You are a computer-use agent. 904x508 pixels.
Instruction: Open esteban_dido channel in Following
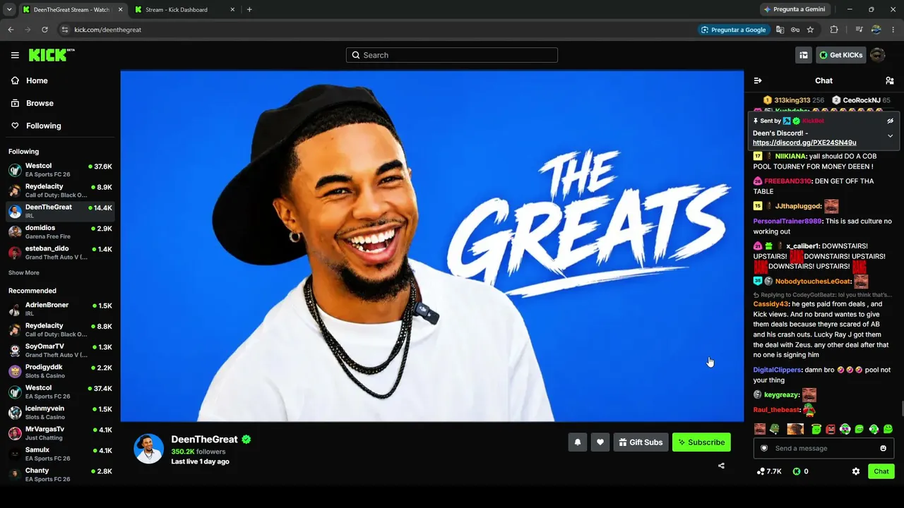60,253
